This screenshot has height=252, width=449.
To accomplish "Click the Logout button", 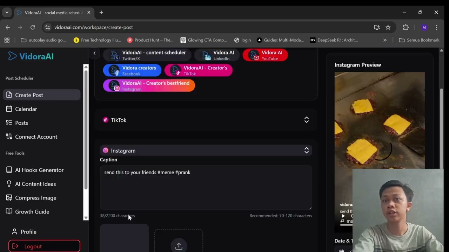I will [44, 246].
